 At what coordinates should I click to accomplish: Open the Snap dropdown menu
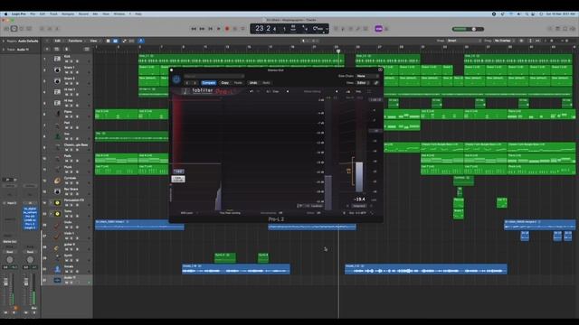[464, 41]
